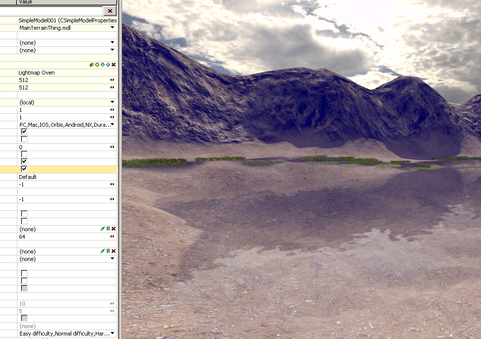Click the stepper arrows on the -1 row below Default
The width and height of the screenshot is (481, 339).
click(x=112, y=184)
